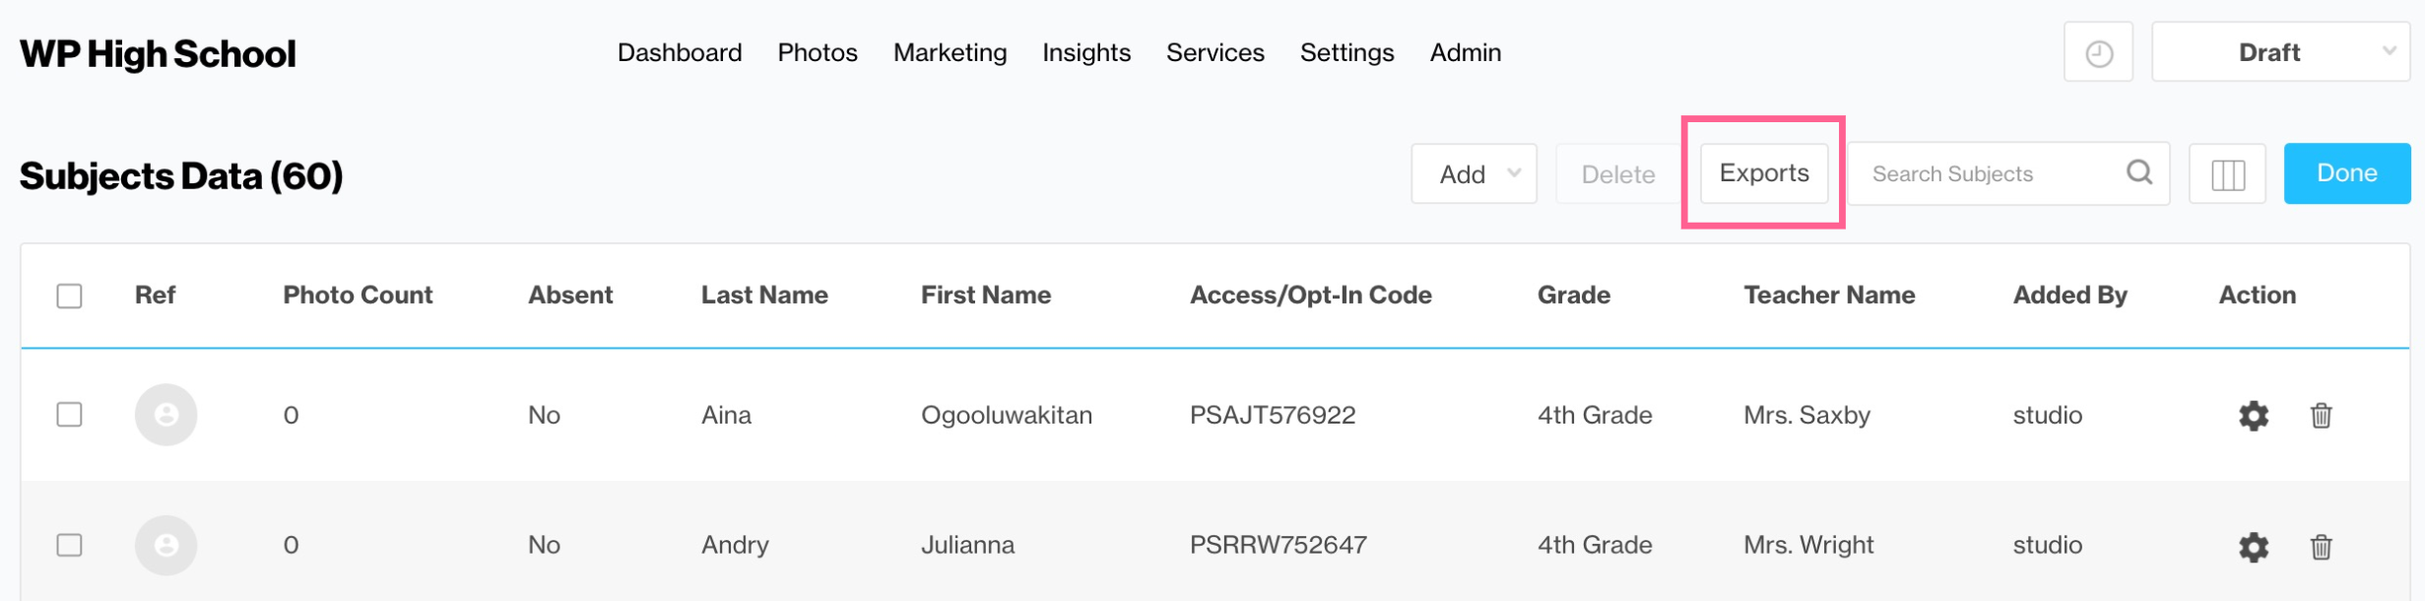Open gear settings for Aina's row

tap(2254, 416)
